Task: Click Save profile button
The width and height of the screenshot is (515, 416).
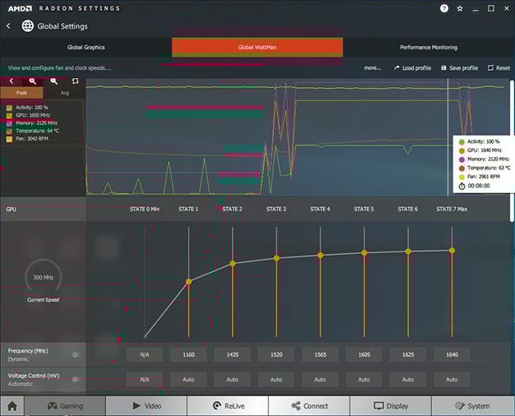Action: pyautogui.click(x=459, y=68)
